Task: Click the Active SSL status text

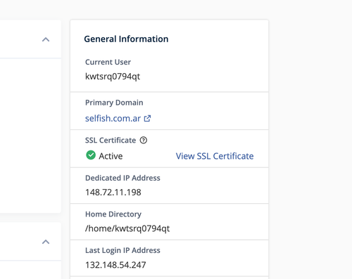Action: [111, 156]
